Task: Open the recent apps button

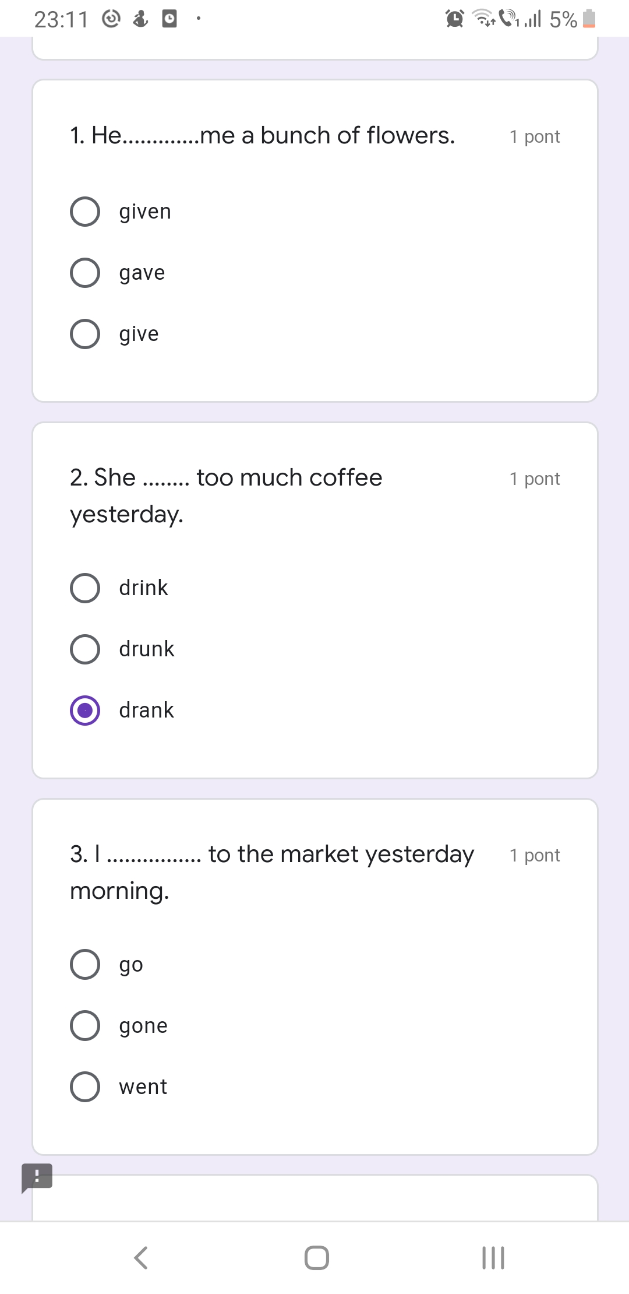Action: (493, 1257)
